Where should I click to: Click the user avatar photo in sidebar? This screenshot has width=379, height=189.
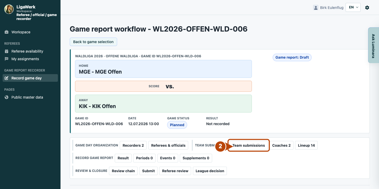9,9
